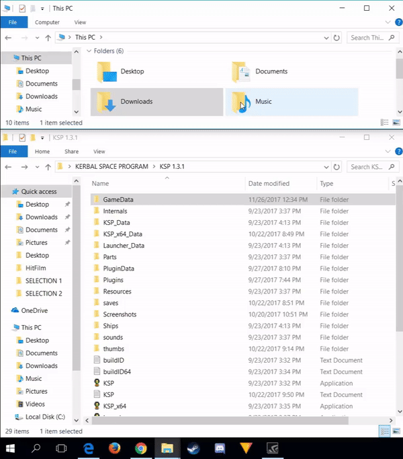The width and height of the screenshot is (403, 459).
Task: Open View tab in This PC window
Action: (80, 22)
